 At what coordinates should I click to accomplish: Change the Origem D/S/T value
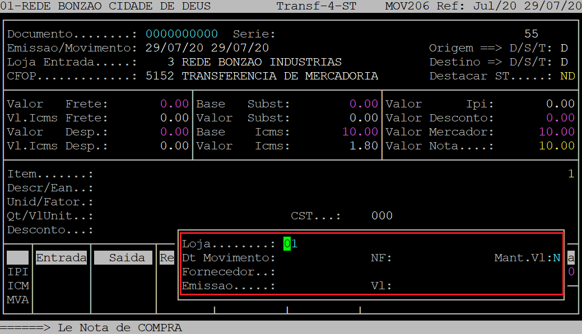[x=564, y=48]
